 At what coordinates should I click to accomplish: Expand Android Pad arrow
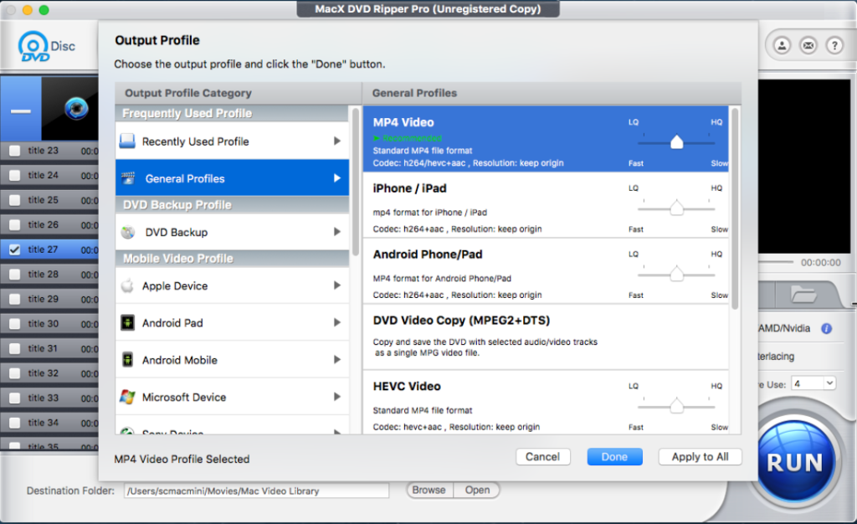pos(337,322)
